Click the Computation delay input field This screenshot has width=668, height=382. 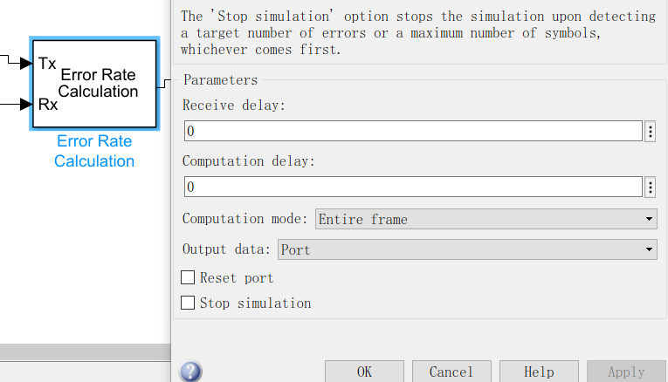(413, 188)
